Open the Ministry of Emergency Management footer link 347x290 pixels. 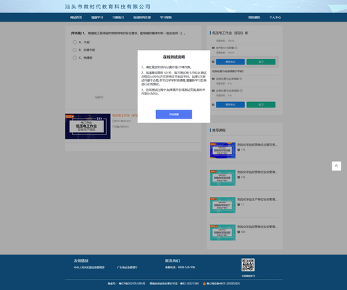click(x=89, y=267)
